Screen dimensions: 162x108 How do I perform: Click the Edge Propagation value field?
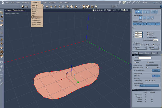click(156, 40)
